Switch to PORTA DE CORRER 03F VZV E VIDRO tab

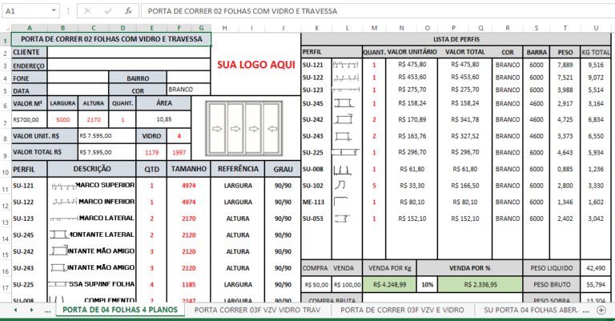point(402,310)
